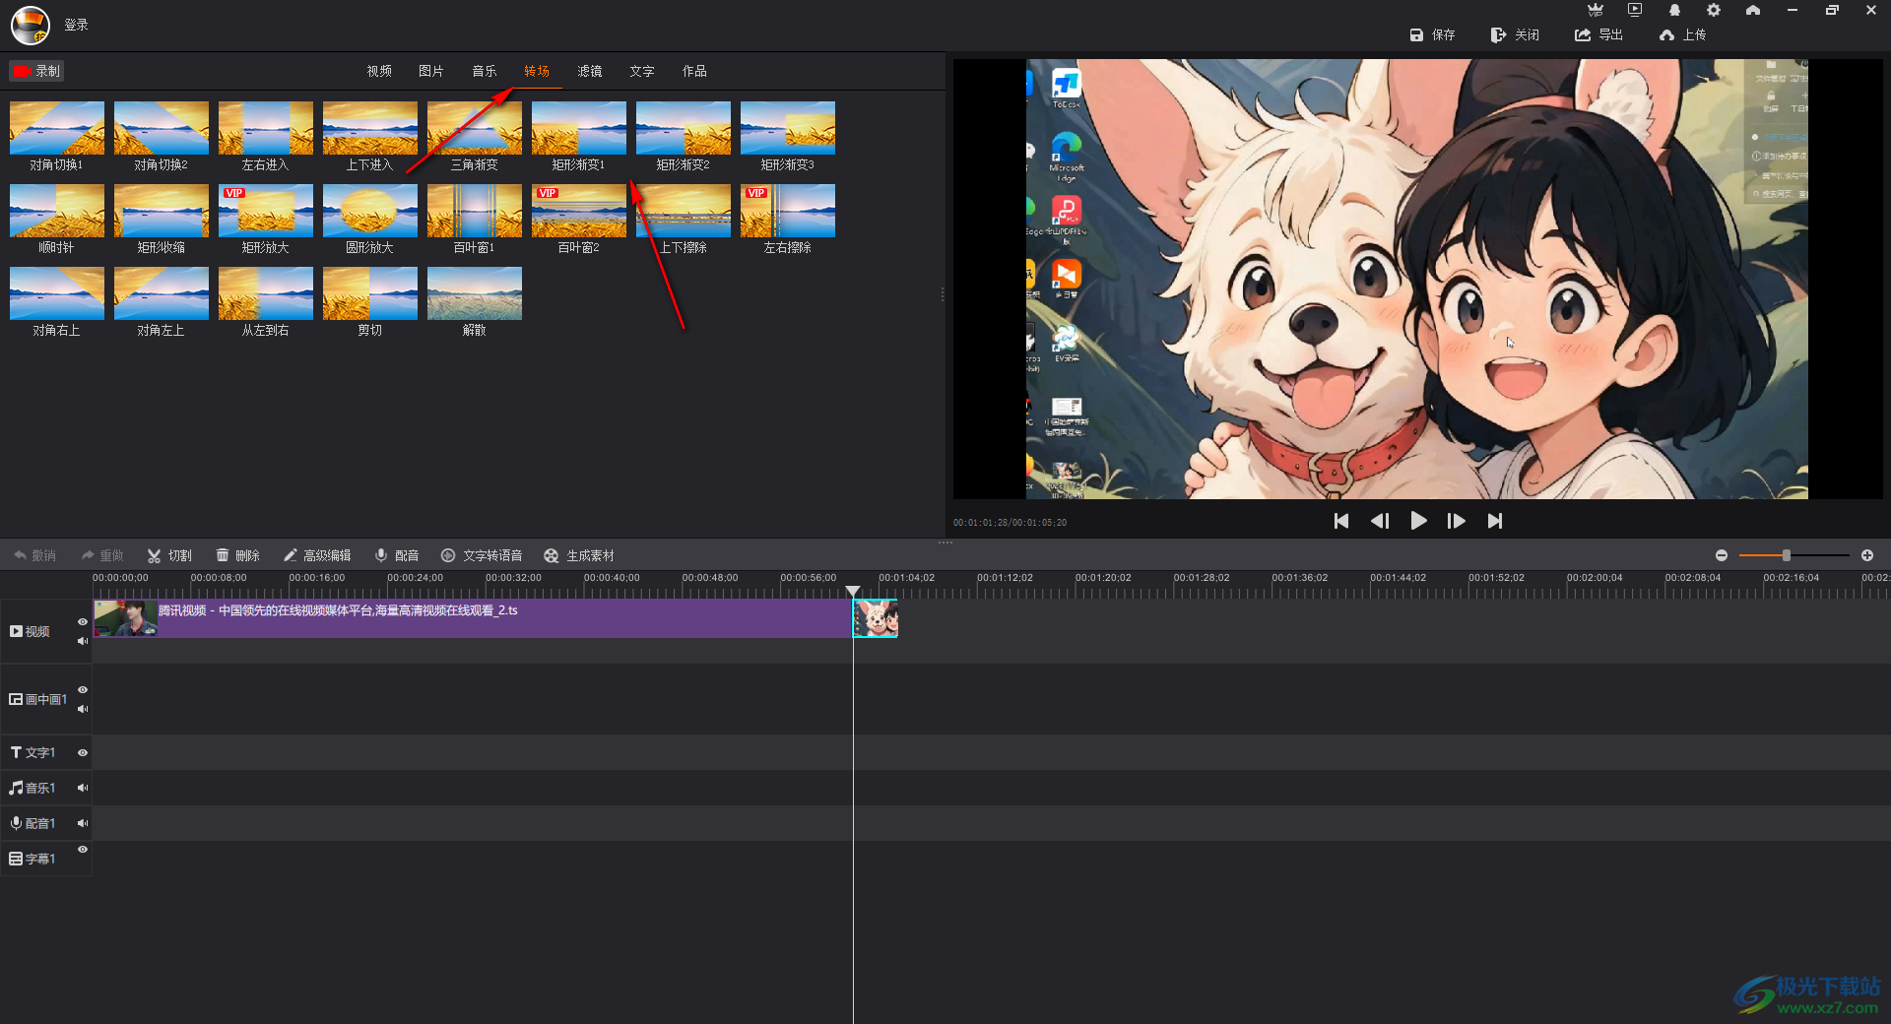
Task: Select the 字幕1 track label
Action: (x=33, y=859)
